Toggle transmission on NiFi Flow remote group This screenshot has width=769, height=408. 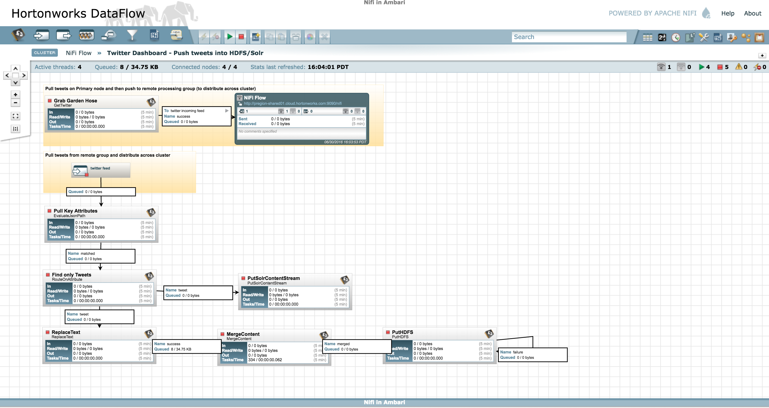(x=239, y=98)
